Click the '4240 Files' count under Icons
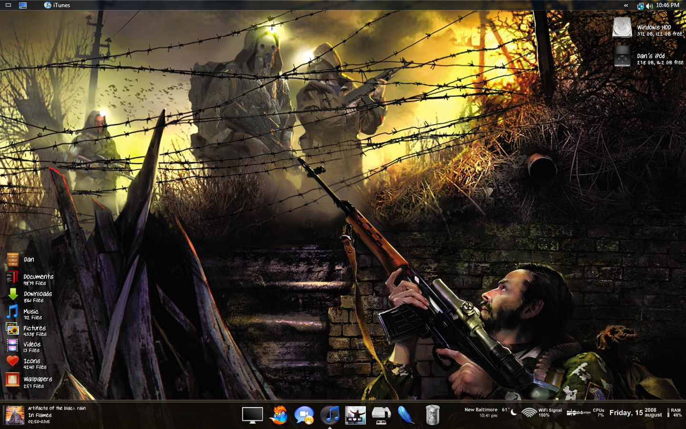Viewport: 686px width, 429px height. click(x=35, y=367)
